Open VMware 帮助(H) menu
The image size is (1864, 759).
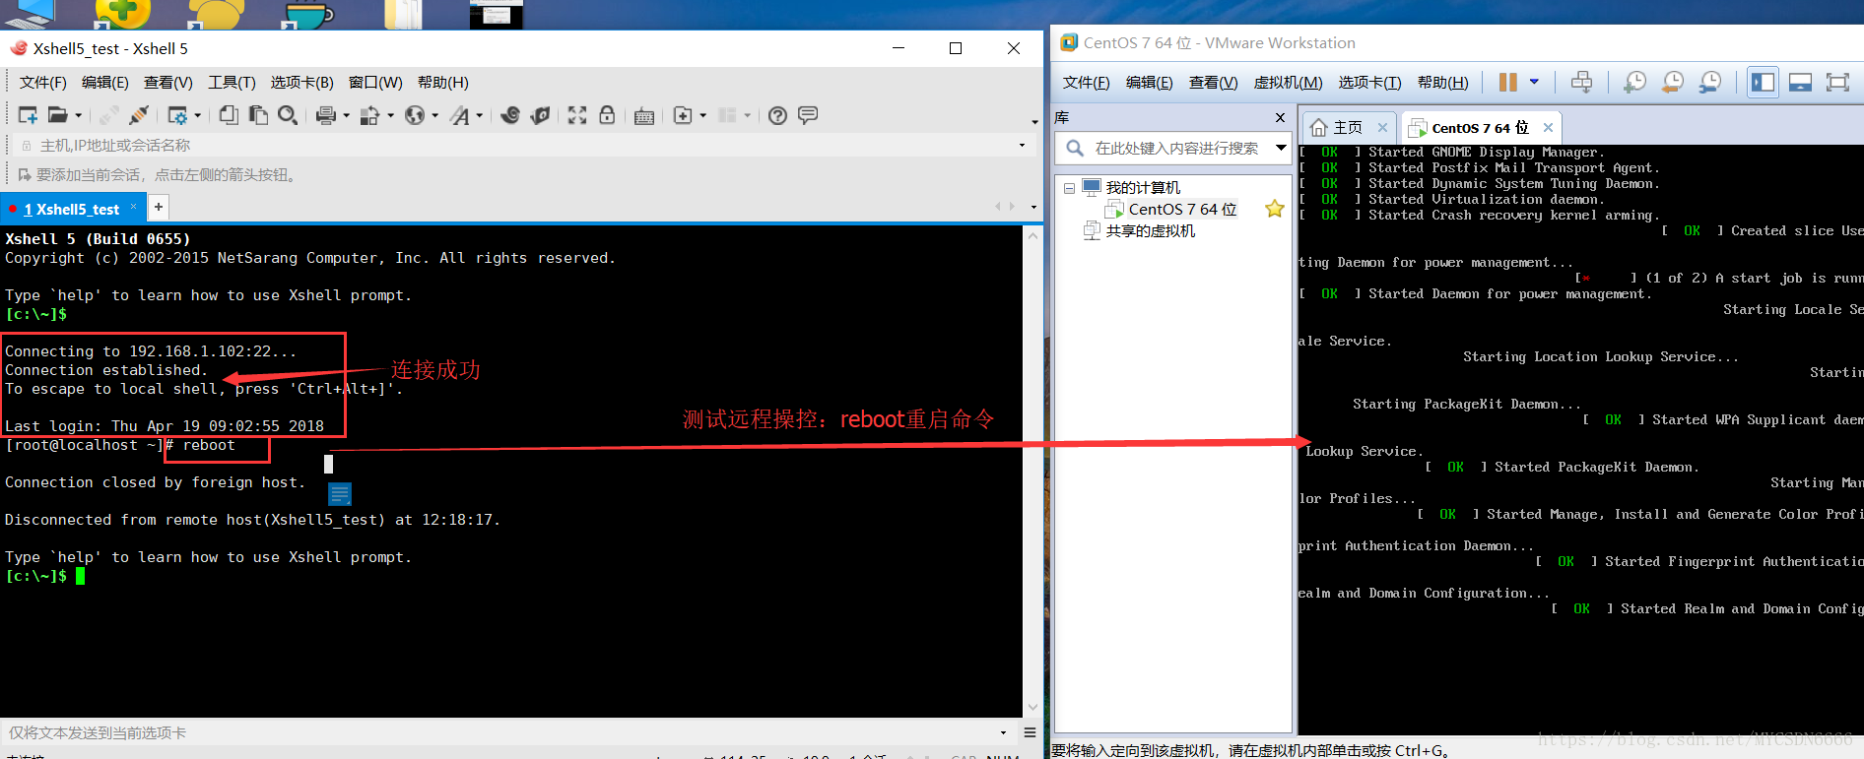point(1442,83)
